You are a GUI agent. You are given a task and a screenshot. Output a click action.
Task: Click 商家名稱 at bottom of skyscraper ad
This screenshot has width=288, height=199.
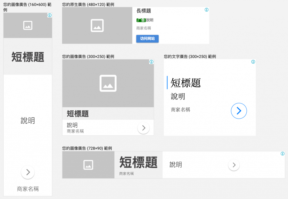(x=28, y=189)
